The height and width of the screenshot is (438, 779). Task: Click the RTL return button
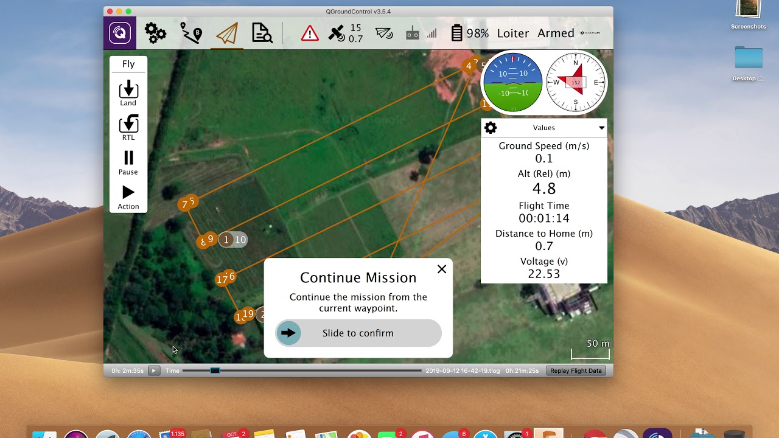[x=128, y=128]
